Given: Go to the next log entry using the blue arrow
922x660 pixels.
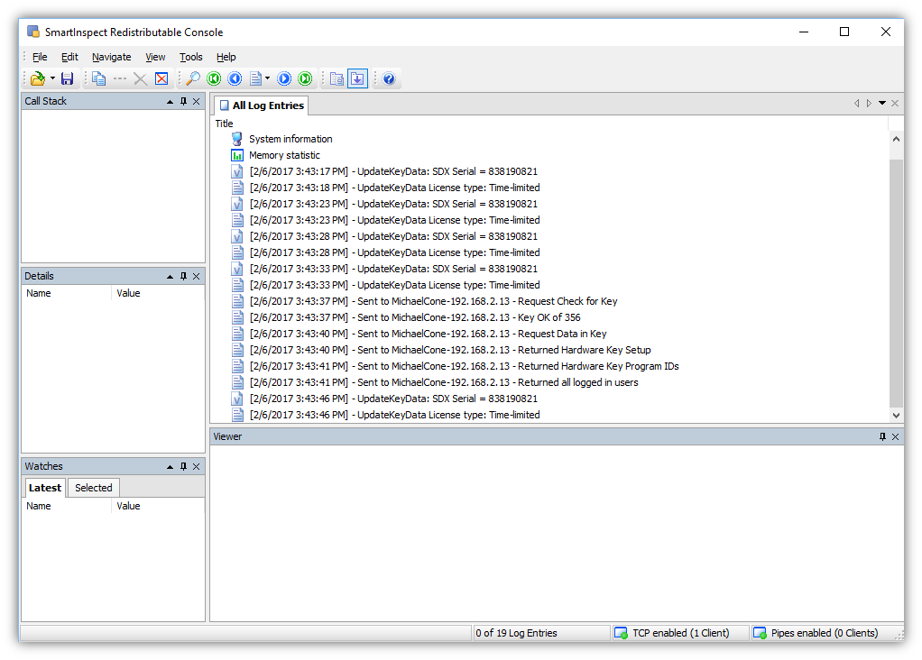Looking at the screenshot, I should (284, 79).
